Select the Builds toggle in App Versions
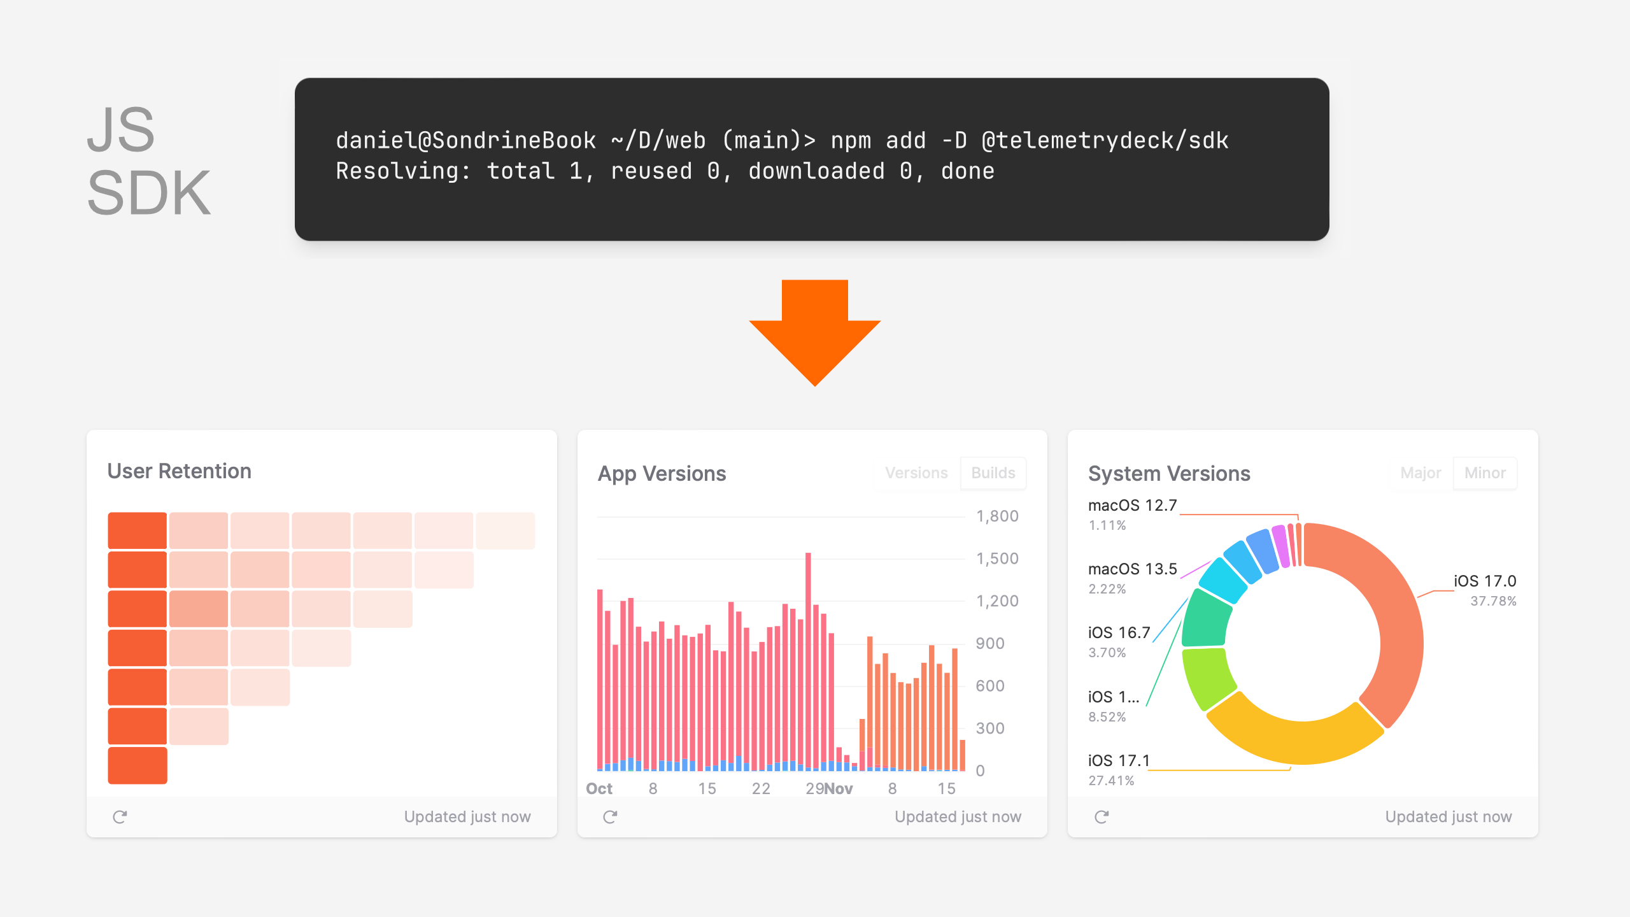Viewport: 1630px width, 917px height. (x=993, y=473)
